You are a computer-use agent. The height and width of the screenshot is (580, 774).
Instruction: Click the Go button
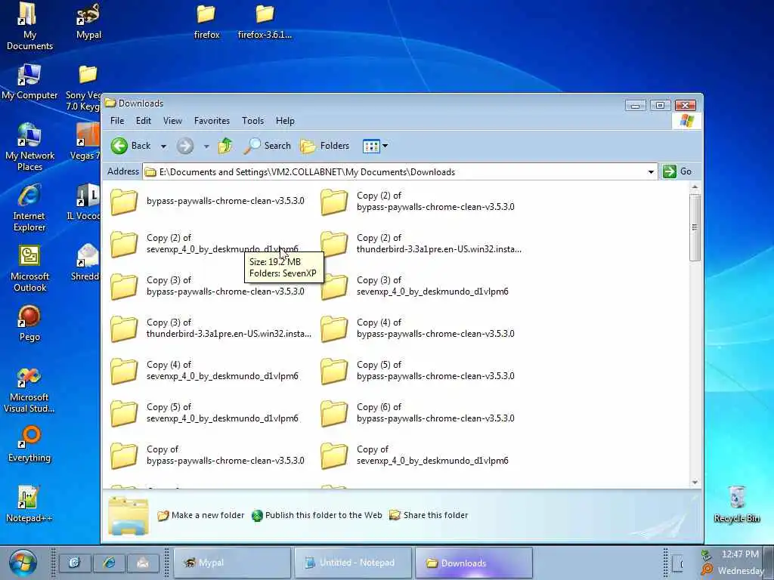click(676, 171)
